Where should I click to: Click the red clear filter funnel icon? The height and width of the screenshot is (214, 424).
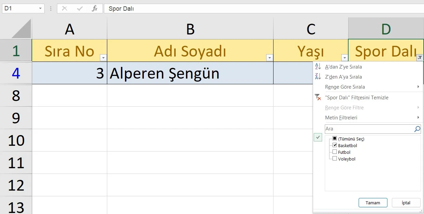click(317, 97)
